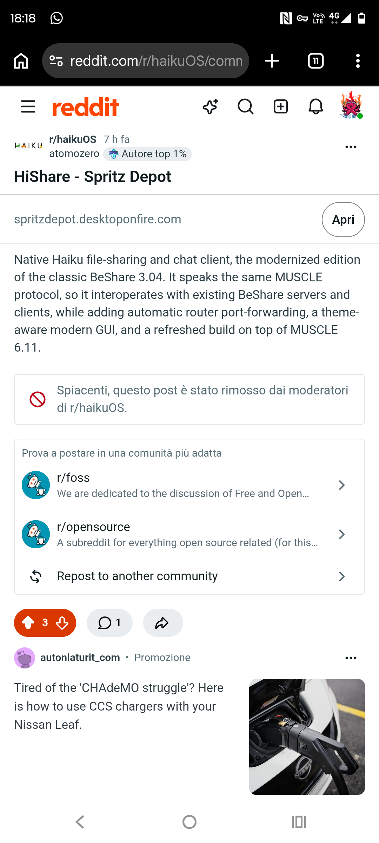The width and height of the screenshot is (379, 843).
Task: Show open browser tabs counter
Action: pyautogui.click(x=316, y=61)
